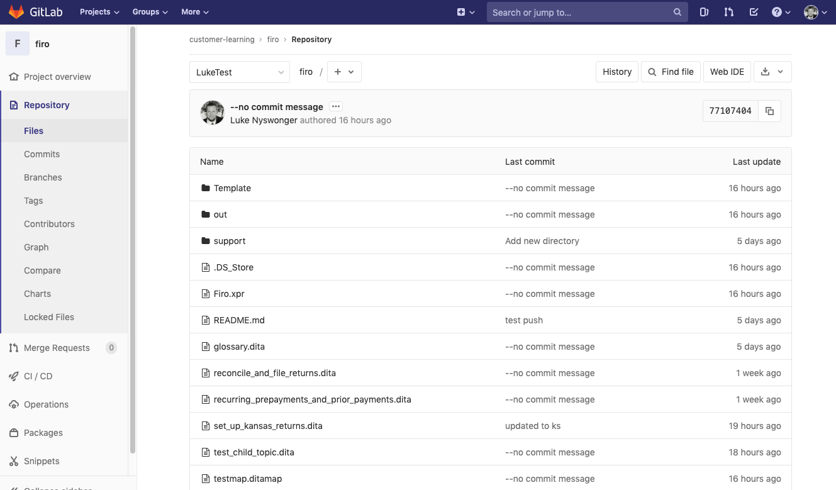Open the Groups menu
836x490 pixels.
[150, 12]
